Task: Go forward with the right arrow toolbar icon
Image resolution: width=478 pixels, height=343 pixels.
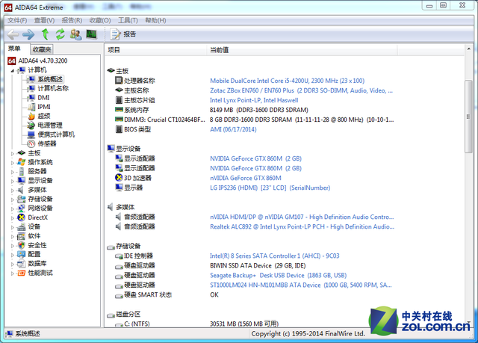Action: point(28,34)
